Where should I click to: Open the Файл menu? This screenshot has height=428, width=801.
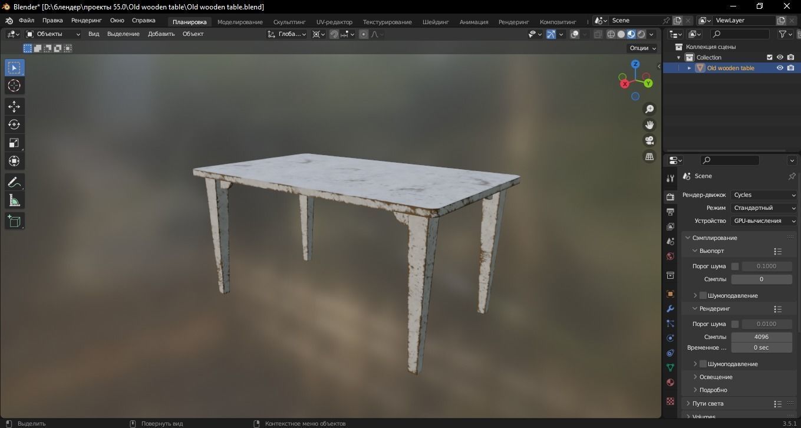click(x=27, y=21)
